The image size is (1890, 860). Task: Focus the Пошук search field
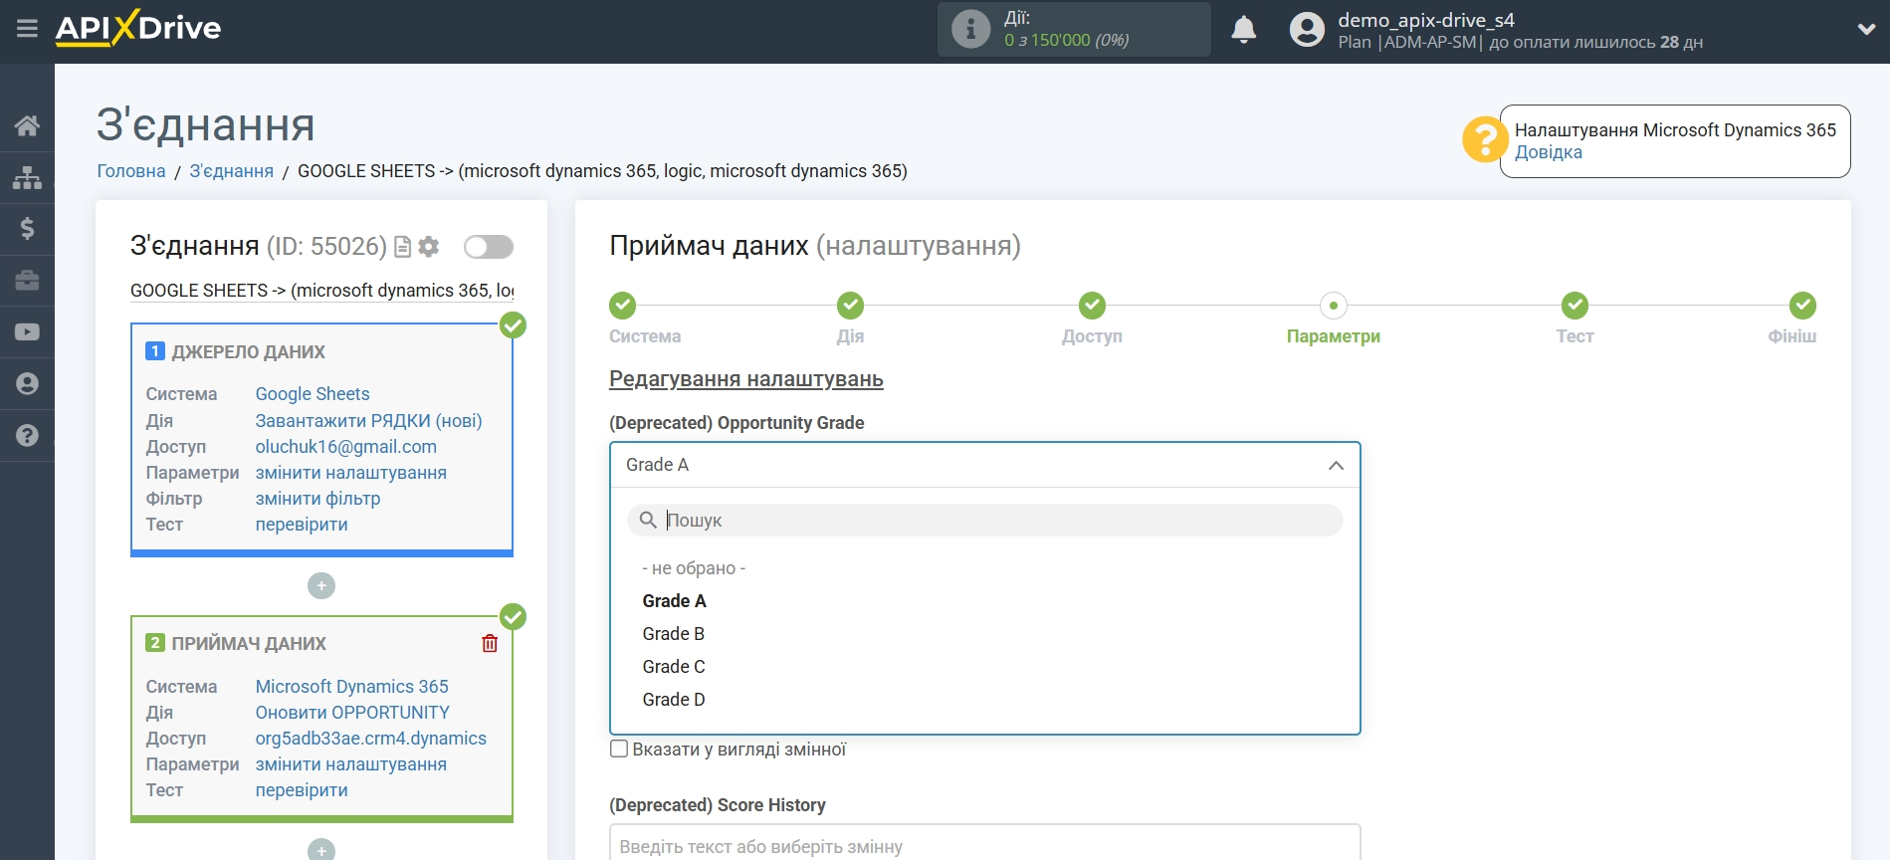pyautogui.click(x=985, y=520)
